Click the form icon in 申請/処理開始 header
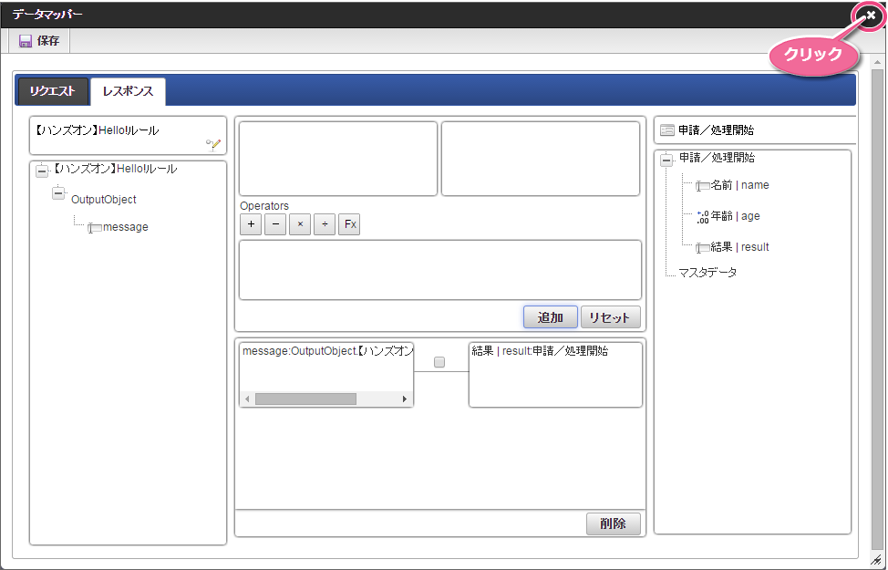Image resolution: width=888 pixels, height=570 pixels. pos(667,130)
